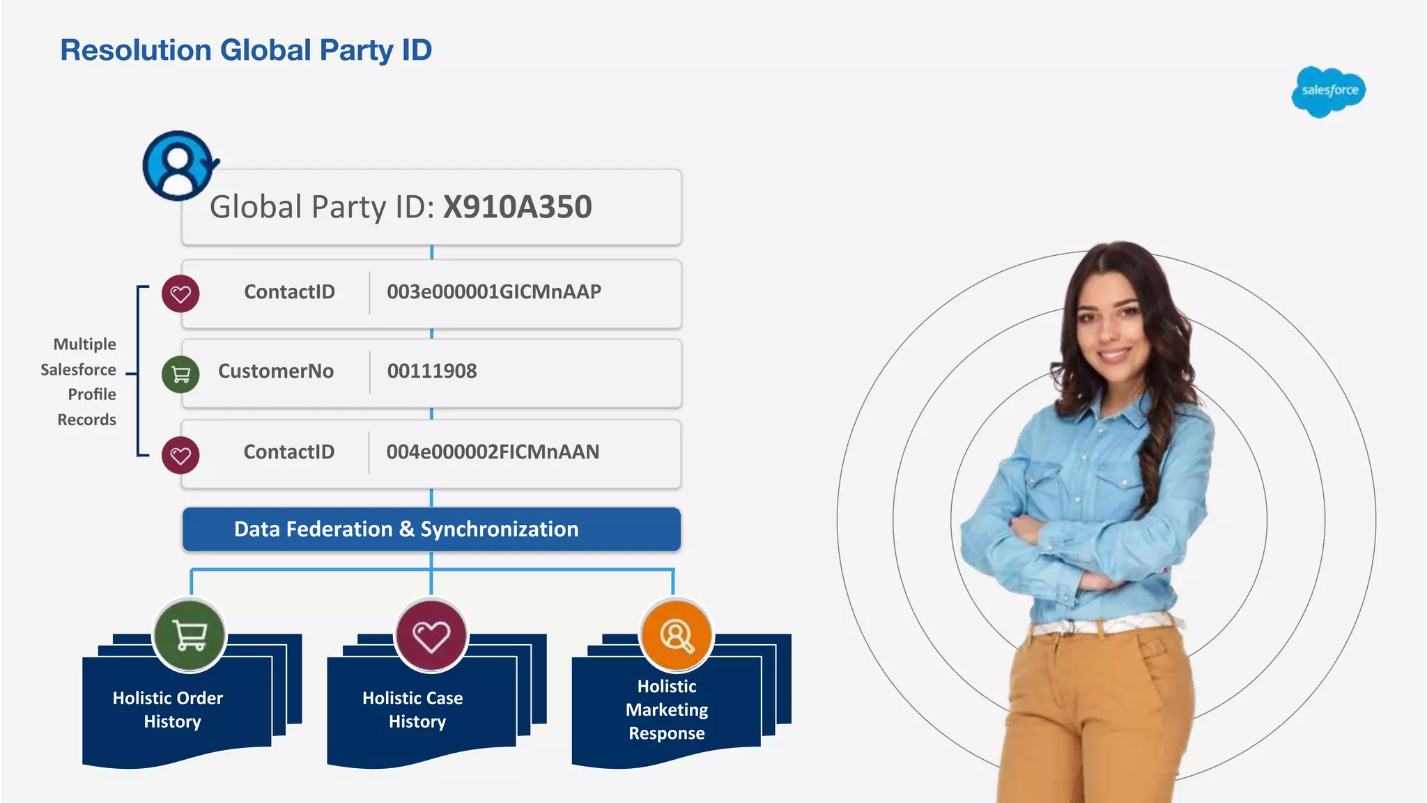This screenshot has width=1427, height=803.
Task: Click the value 004e000002FICMnAAN
Action: click(x=493, y=452)
